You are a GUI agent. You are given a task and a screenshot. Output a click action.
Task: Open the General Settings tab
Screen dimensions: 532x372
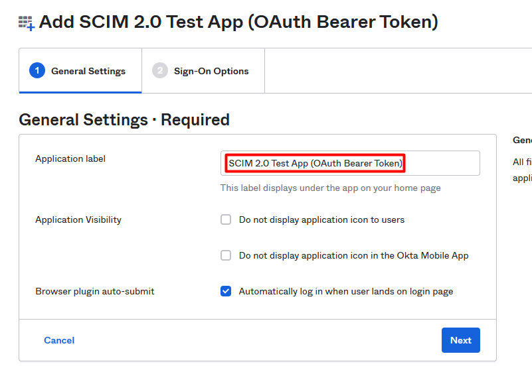80,71
